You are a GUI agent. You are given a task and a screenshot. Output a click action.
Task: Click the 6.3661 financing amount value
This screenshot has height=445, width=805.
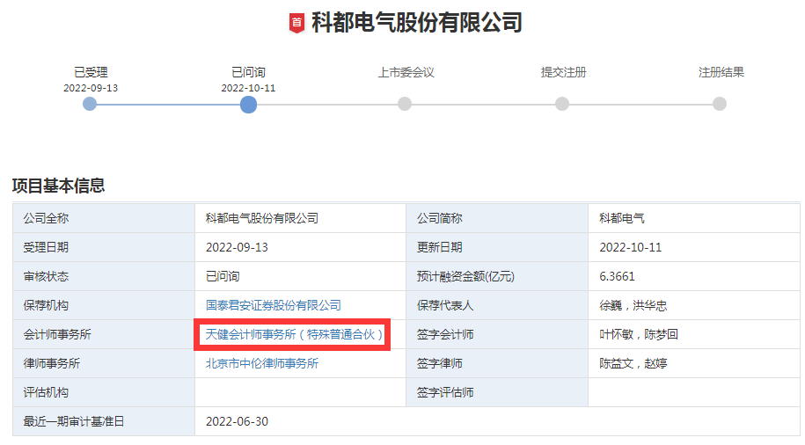coord(617,276)
